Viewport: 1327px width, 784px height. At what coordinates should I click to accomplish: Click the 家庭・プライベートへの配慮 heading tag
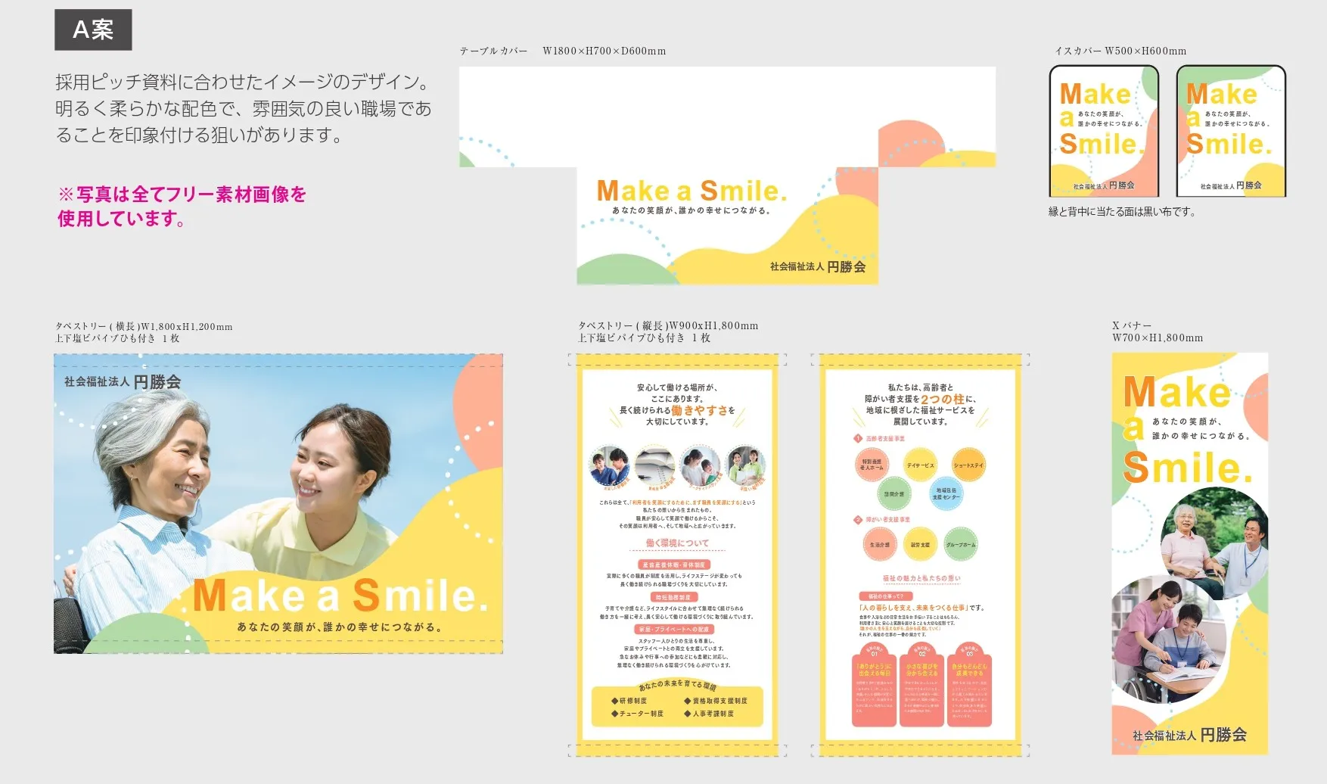click(673, 630)
